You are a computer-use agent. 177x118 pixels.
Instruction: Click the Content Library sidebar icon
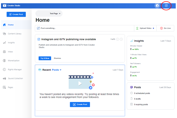click(4, 34)
